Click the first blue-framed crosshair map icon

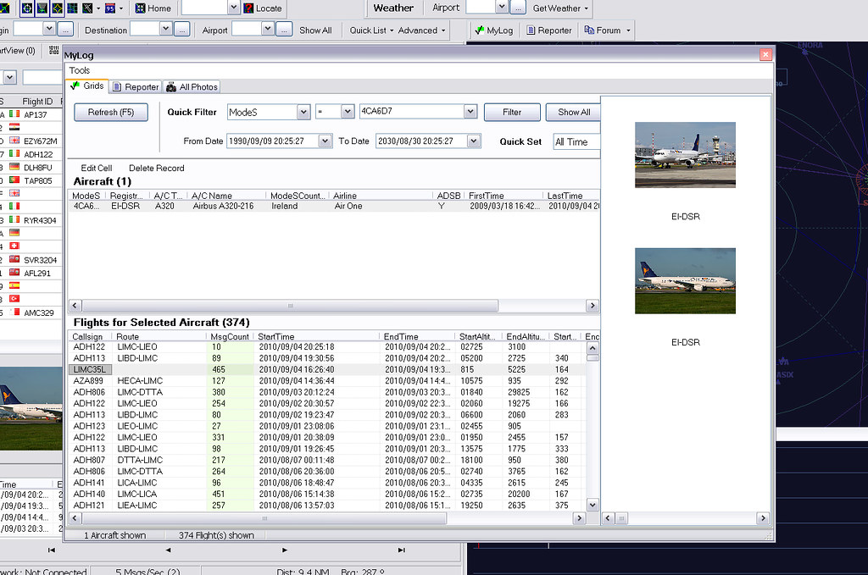26,8
